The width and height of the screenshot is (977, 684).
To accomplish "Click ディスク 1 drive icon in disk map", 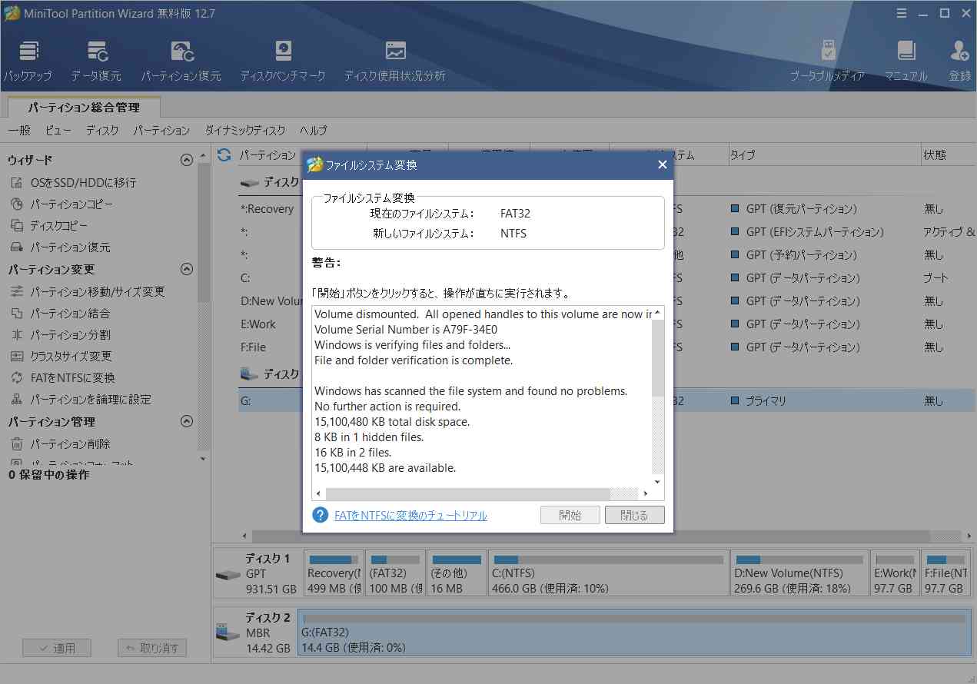I will 228,575.
